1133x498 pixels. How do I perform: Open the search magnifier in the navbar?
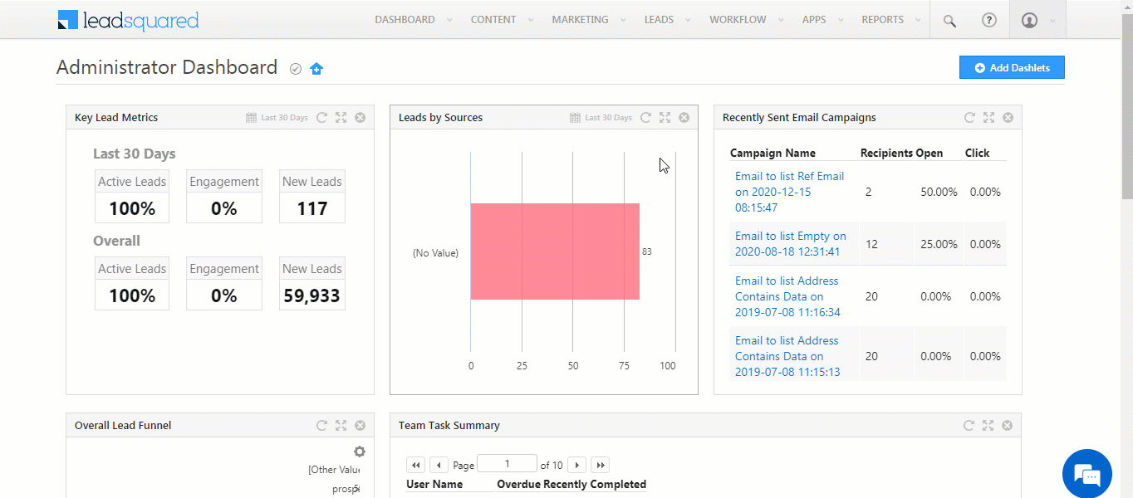click(x=949, y=19)
